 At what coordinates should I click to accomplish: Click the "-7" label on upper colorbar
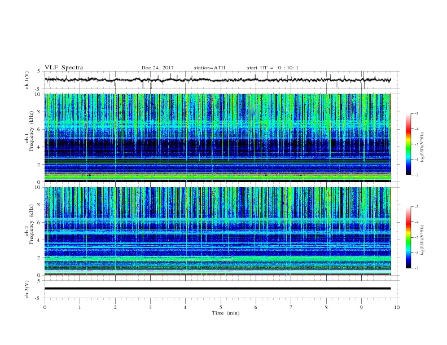click(416, 175)
